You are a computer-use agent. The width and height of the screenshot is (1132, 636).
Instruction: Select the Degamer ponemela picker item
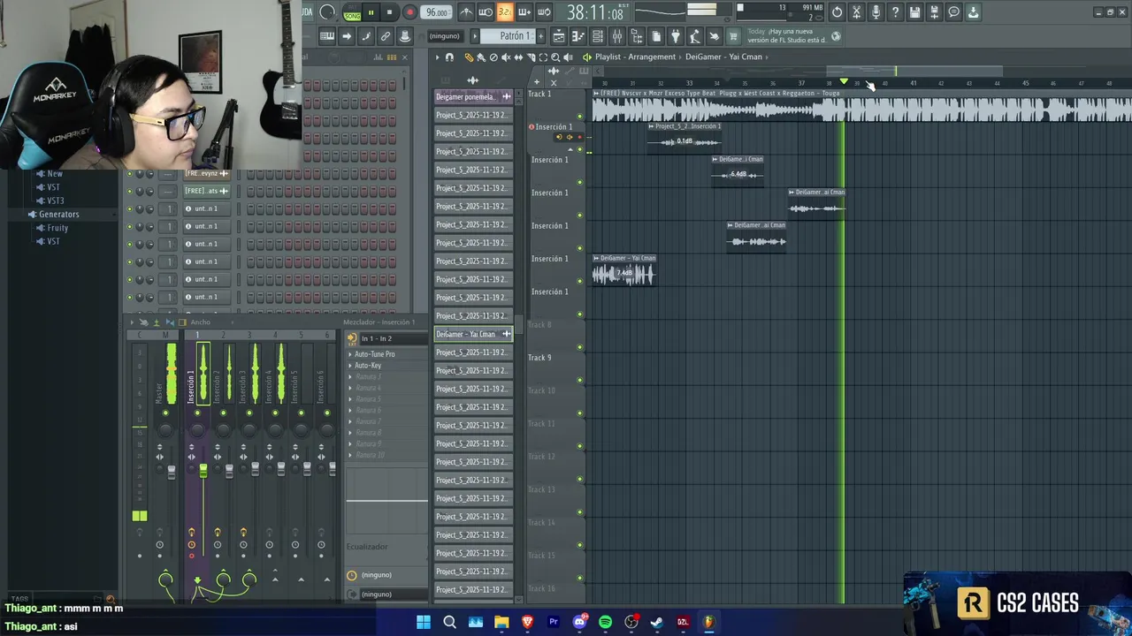(x=473, y=96)
